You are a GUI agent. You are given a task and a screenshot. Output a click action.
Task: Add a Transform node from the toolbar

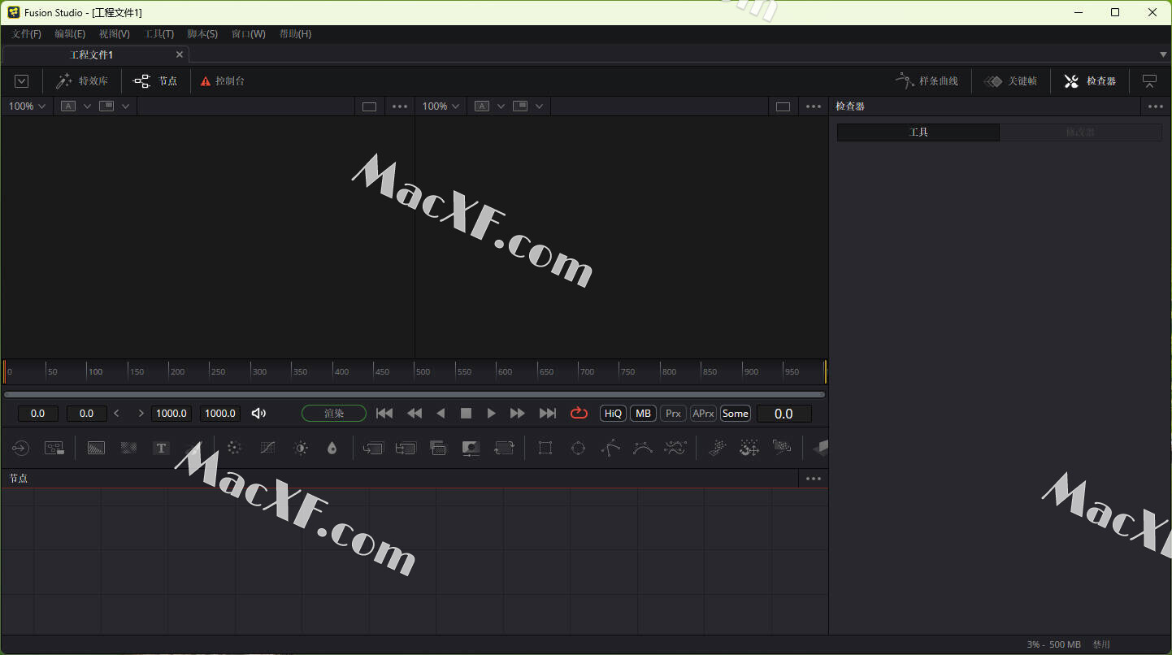tap(504, 448)
